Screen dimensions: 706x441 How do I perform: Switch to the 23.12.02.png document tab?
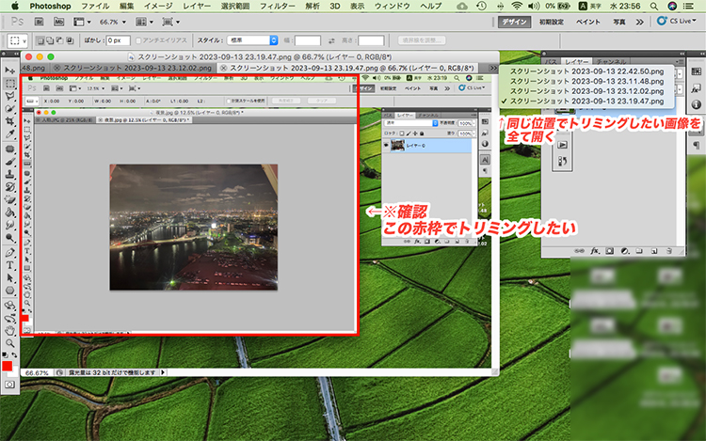tap(133, 68)
